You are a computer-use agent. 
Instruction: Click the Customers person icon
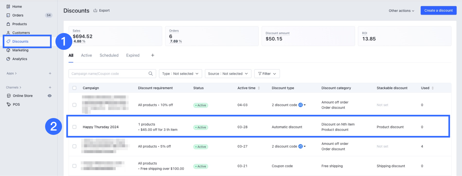[8, 32]
